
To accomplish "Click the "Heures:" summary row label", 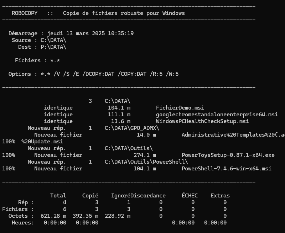I will (23, 223).
